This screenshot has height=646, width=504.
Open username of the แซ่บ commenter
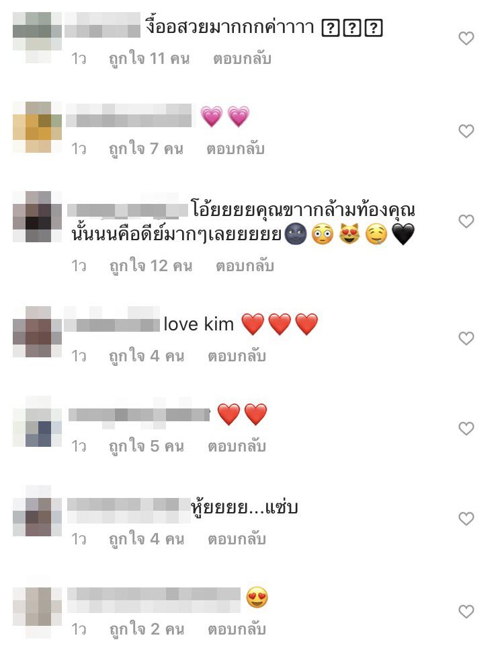coord(128,511)
